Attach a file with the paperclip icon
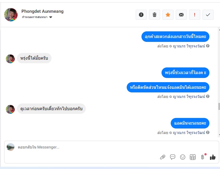 (x=163, y=157)
